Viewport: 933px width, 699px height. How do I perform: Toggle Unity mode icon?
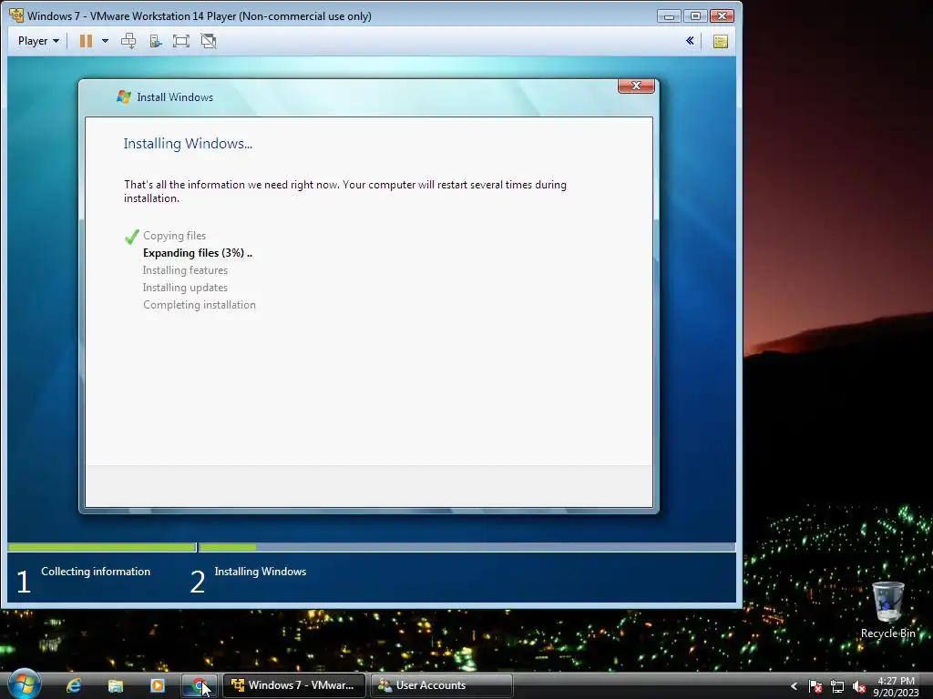(x=209, y=41)
